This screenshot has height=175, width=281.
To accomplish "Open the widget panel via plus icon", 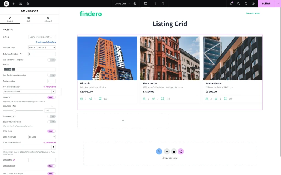I will point(13,4).
